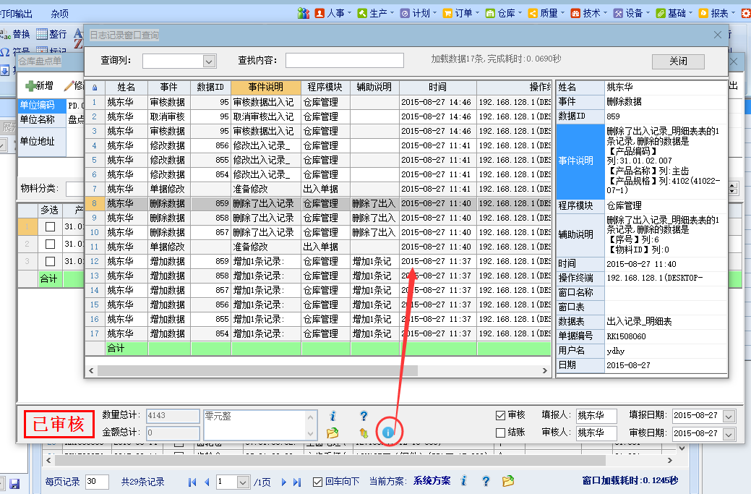Click the green plus 新增 button

[x=39, y=86]
